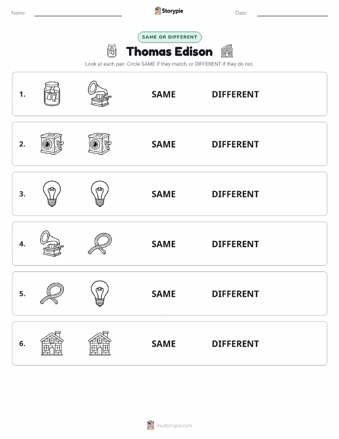Choose SAME for row 2
This screenshot has width=339, height=439.
(164, 144)
